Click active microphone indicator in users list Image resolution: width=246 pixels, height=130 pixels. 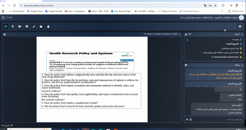[x=187, y=40]
